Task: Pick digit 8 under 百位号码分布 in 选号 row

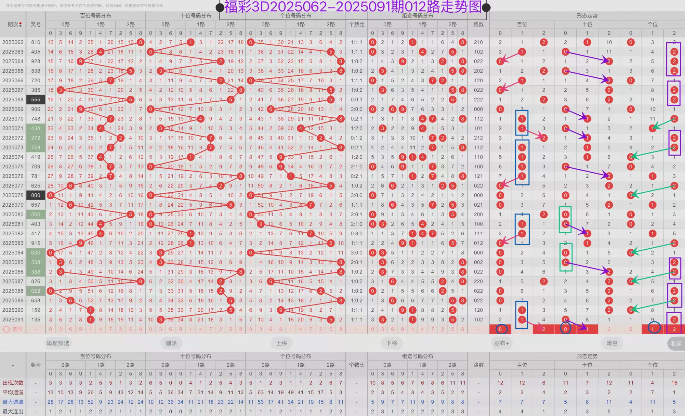Action: click(140, 329)
